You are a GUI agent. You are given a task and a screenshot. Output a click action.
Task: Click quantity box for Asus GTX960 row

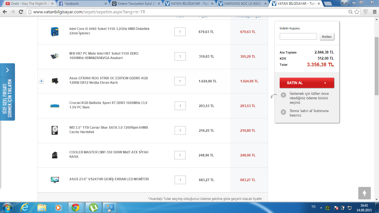pos(180,81)
